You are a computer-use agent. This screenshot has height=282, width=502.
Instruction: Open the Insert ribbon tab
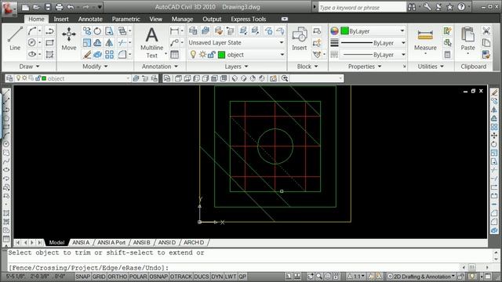pyautogui.click(x=61, y=19)
